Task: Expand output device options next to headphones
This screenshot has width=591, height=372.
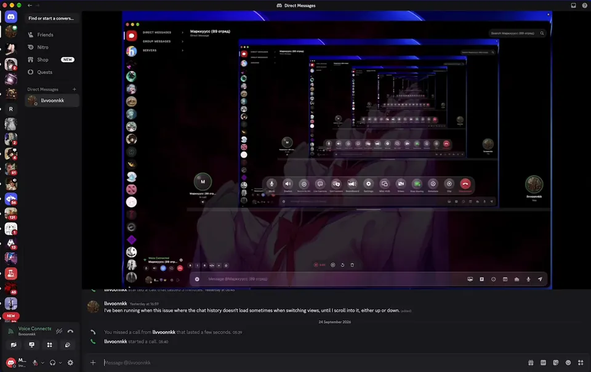Action: 60,363
